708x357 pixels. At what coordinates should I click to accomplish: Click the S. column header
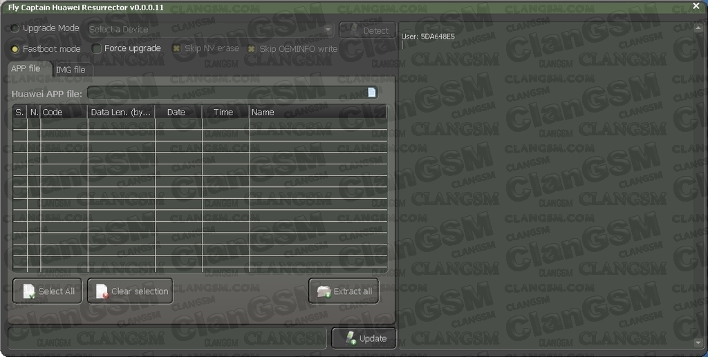point(20,113)
